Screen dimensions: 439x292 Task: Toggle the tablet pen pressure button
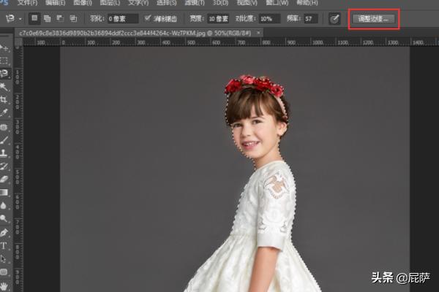334,18
